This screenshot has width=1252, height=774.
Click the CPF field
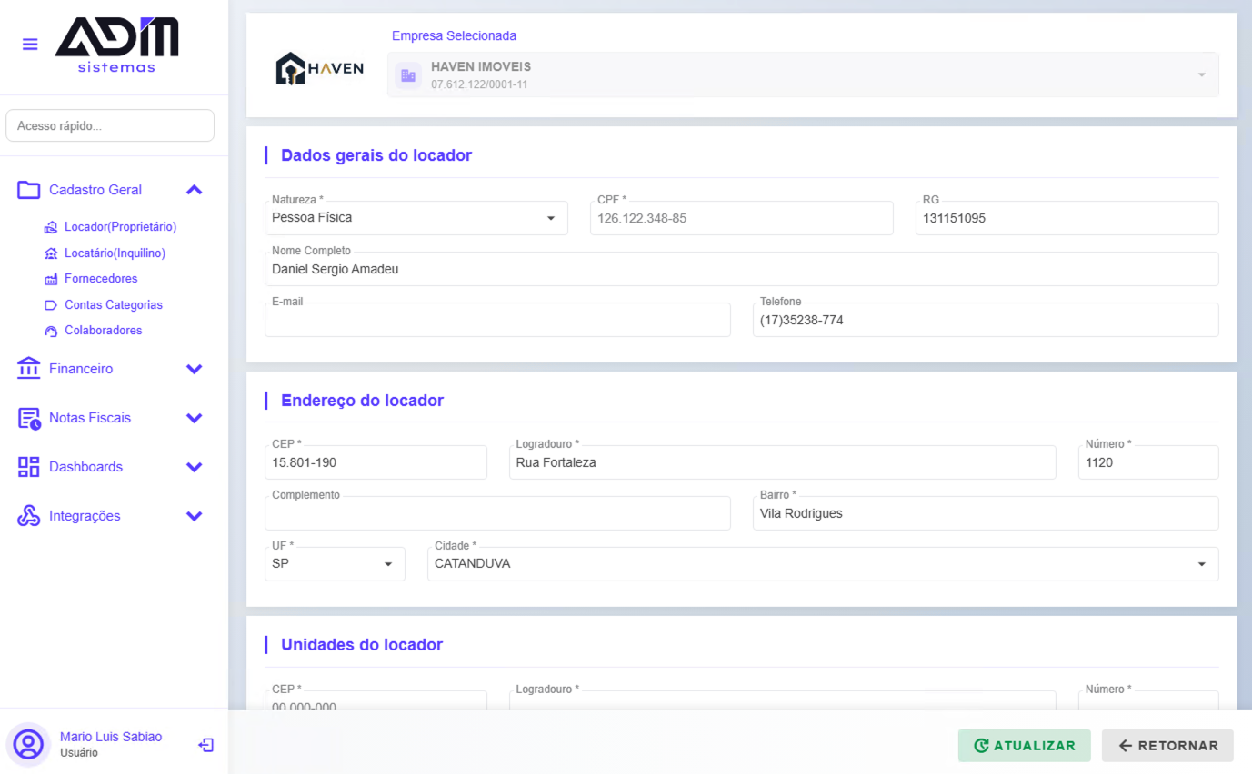742,218
